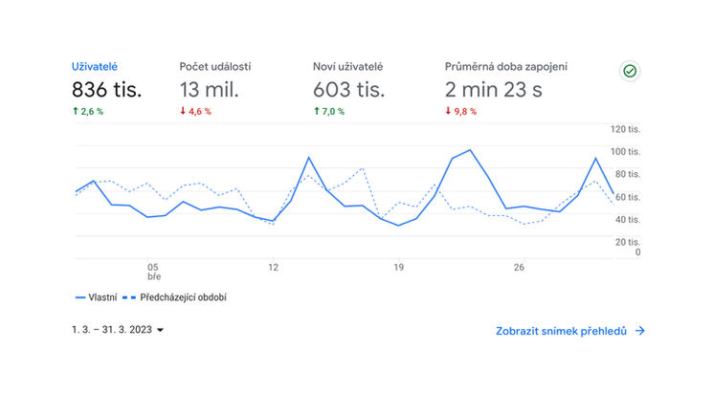This screenshot has width=713, height=393.
Task: Select the Uživatelé metric tab
Action: click(x=94, y=66)
